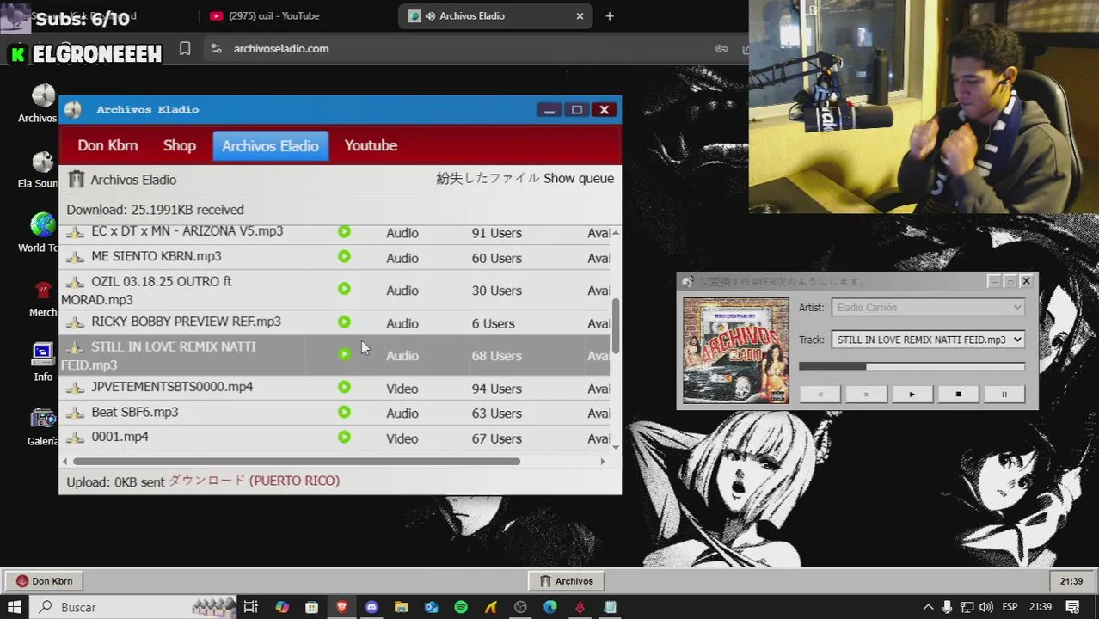Image resolution: width=1099 pixels, height=619 pixels.
Task: Click the Don Kbrn button in the bottom bar
Action: pyautogui.click(x=45, y=581)
